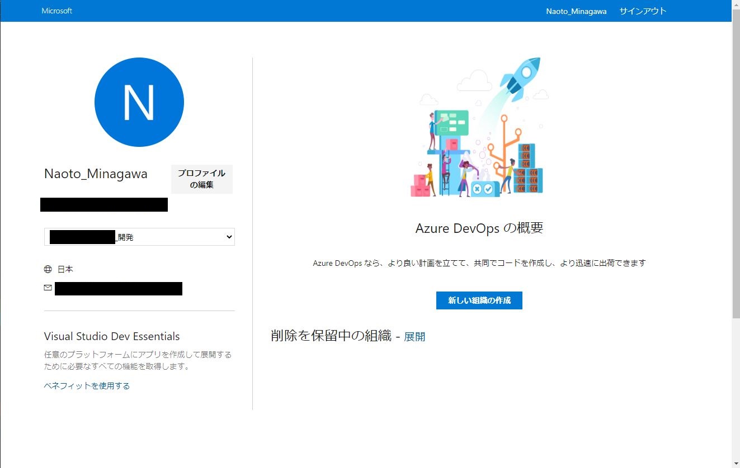Click the globe icon beside 日本

point(48,269)
